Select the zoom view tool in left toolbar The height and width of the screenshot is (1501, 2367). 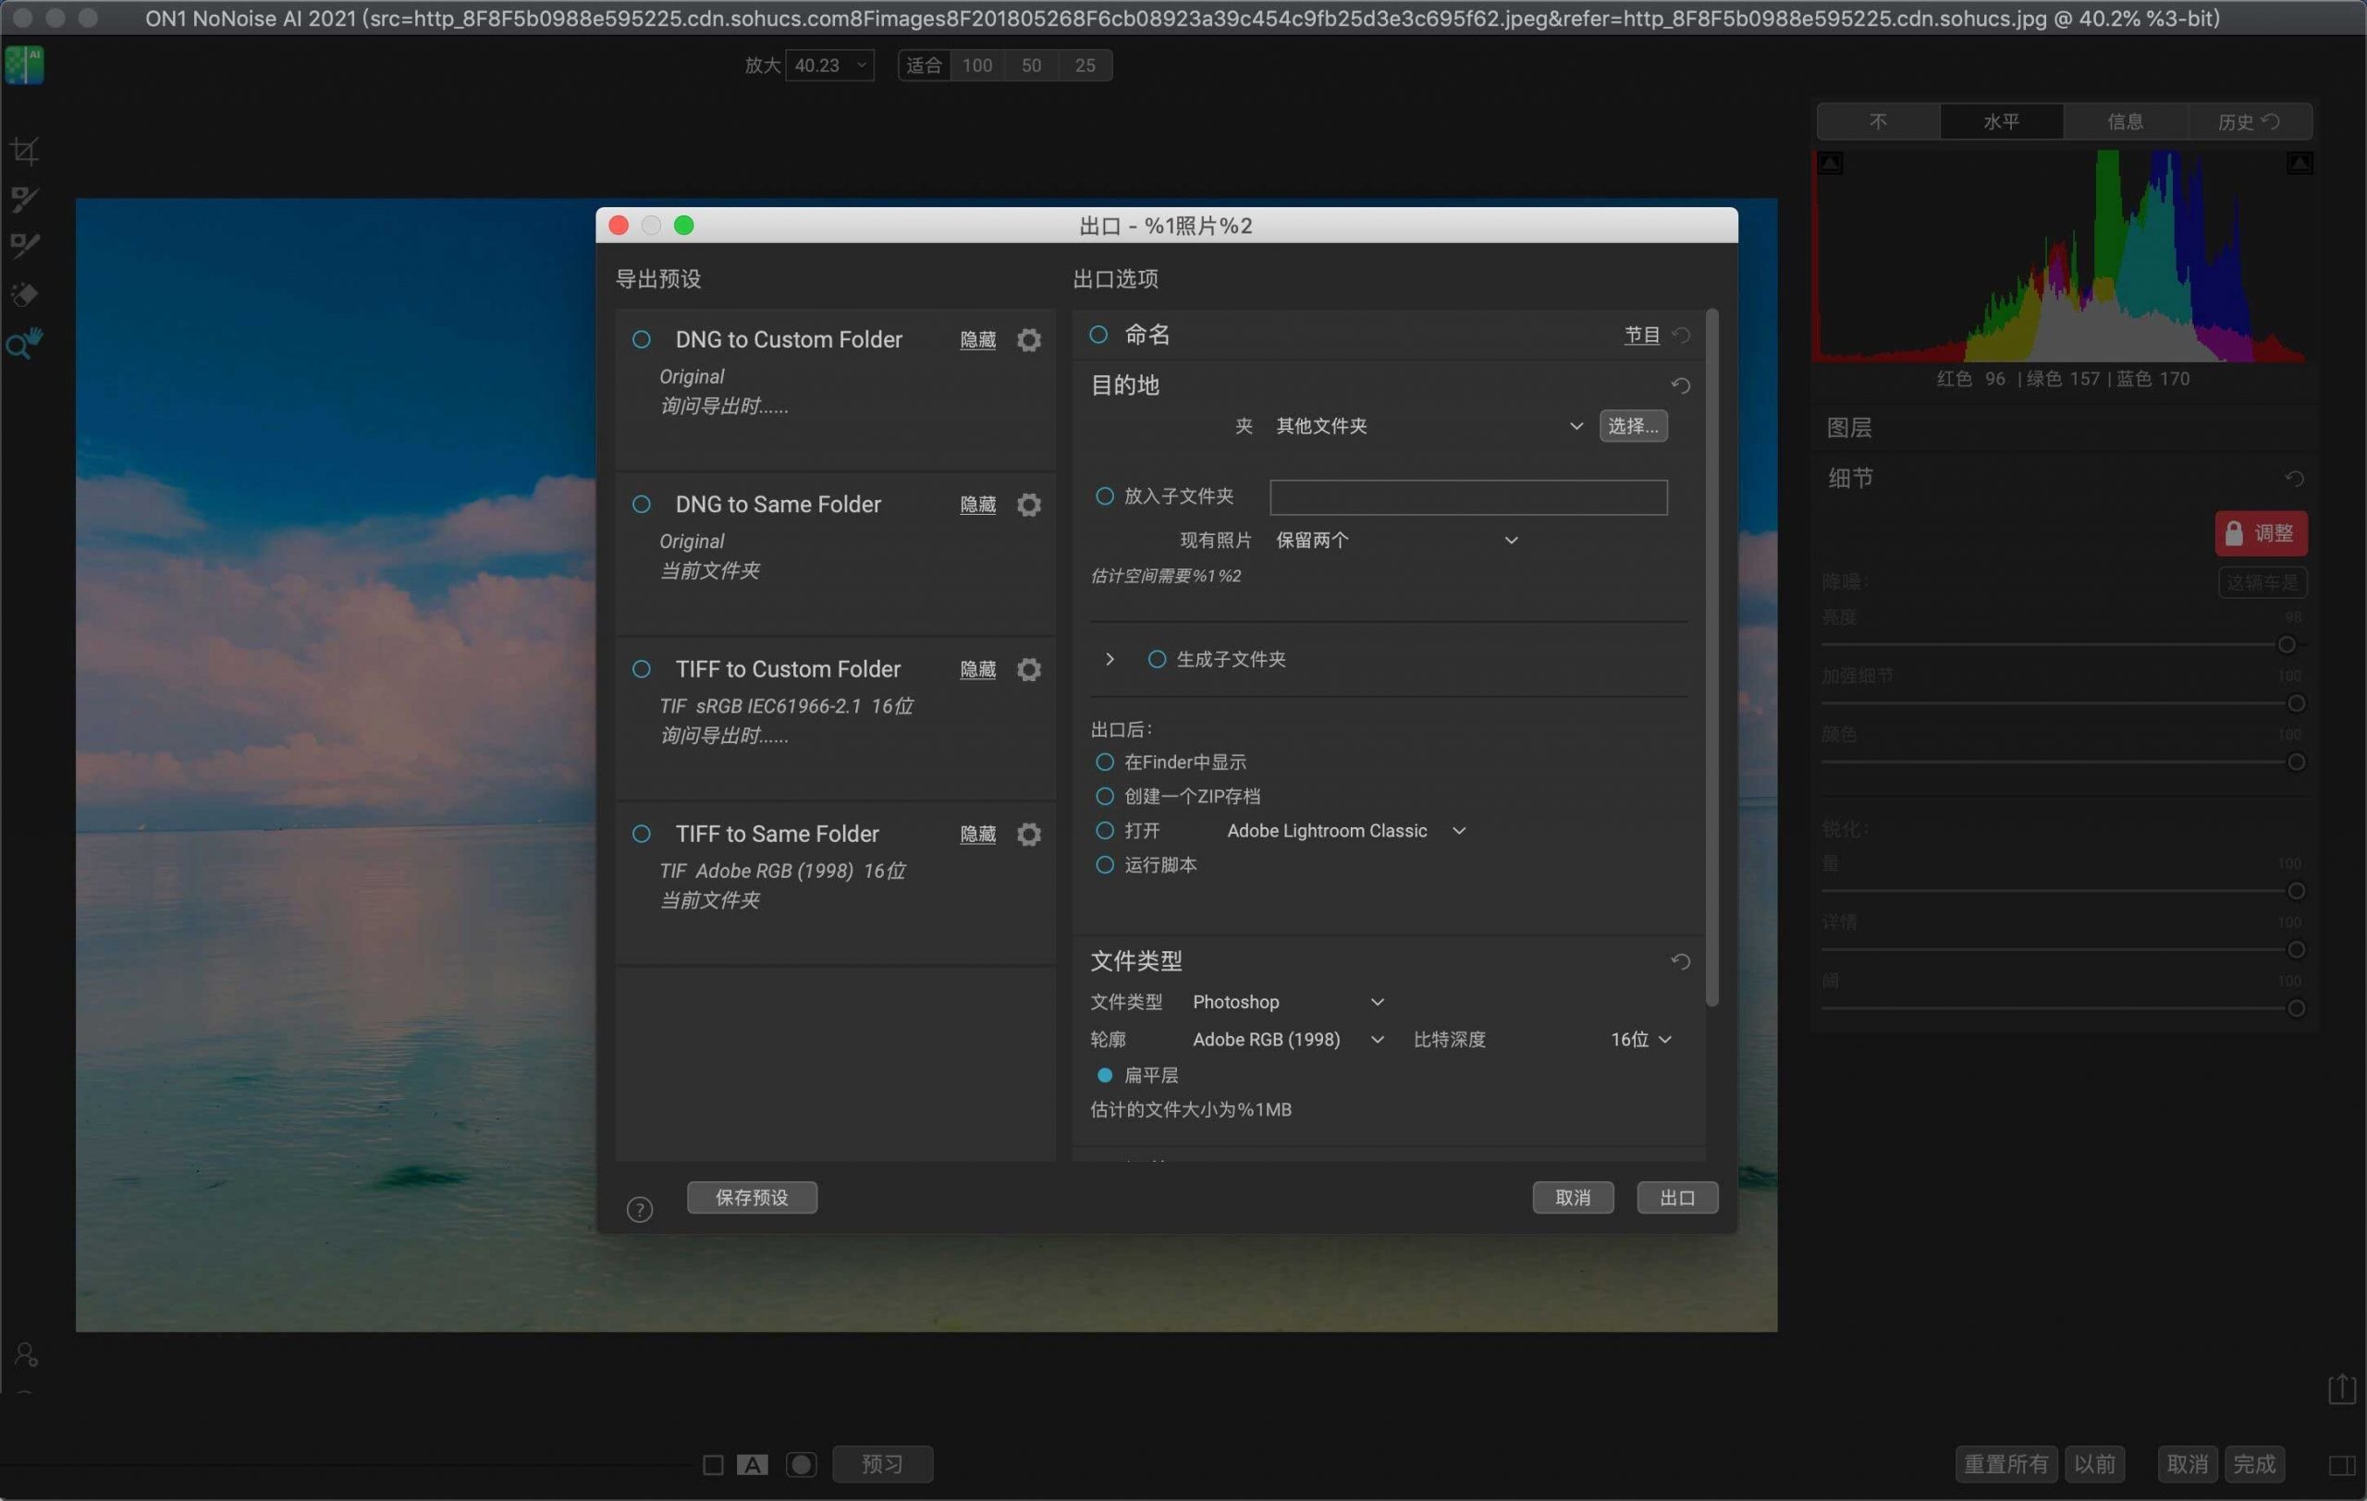tap(25, 343)
